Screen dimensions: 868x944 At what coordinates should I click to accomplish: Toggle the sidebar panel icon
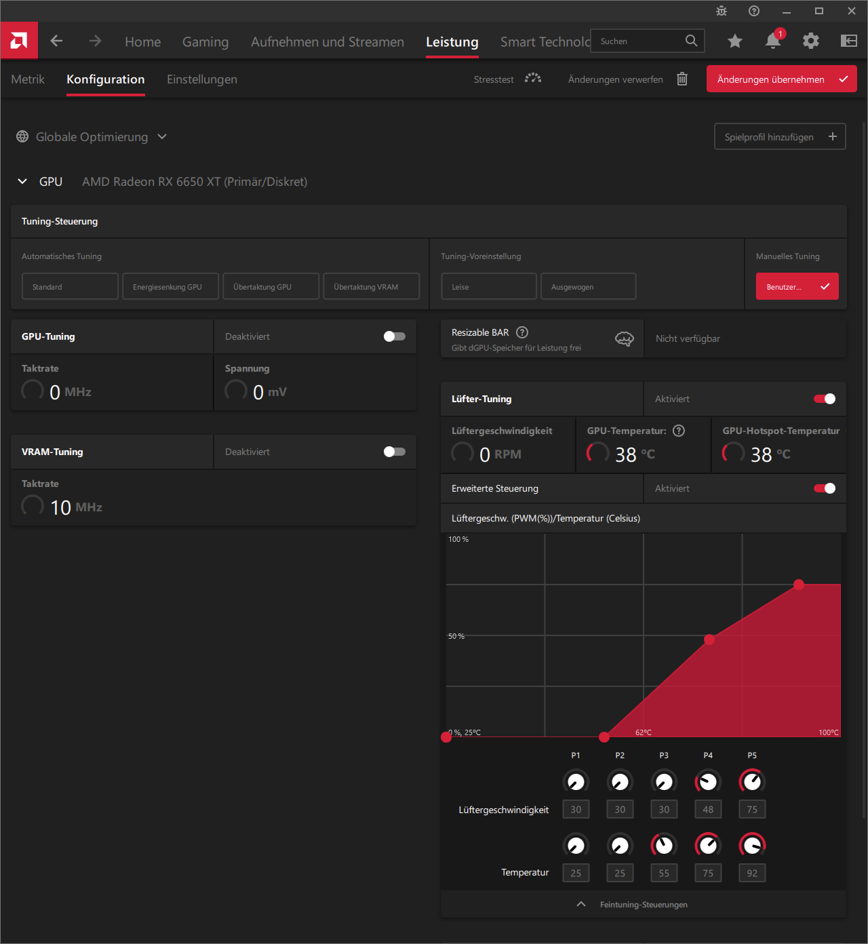849,41
